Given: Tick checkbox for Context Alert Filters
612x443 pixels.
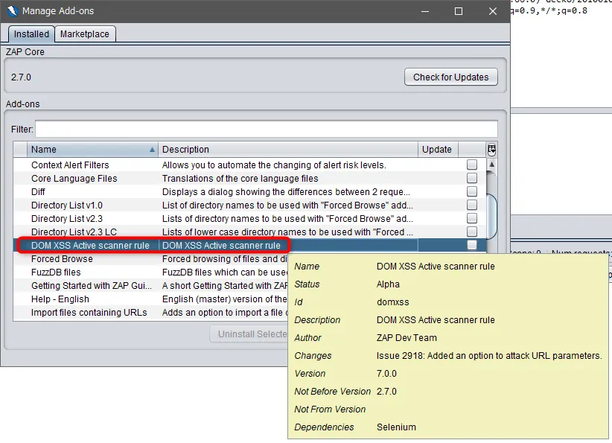Looking at the screenshot, I should pyautogui.click(x=472, y=165).
